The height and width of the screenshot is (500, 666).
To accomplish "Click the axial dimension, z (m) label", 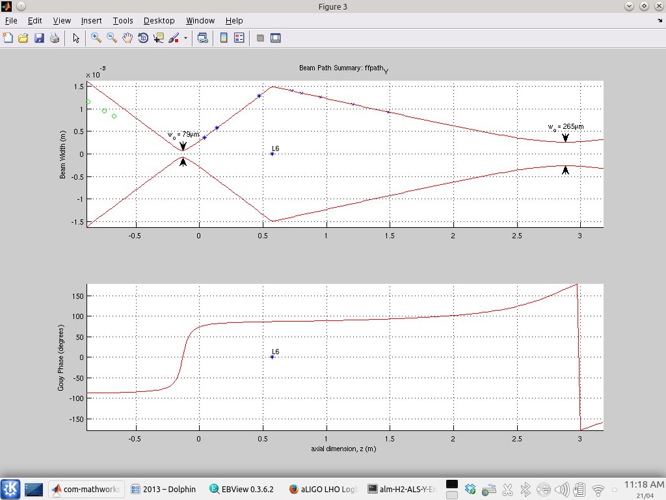I will 343,449.
